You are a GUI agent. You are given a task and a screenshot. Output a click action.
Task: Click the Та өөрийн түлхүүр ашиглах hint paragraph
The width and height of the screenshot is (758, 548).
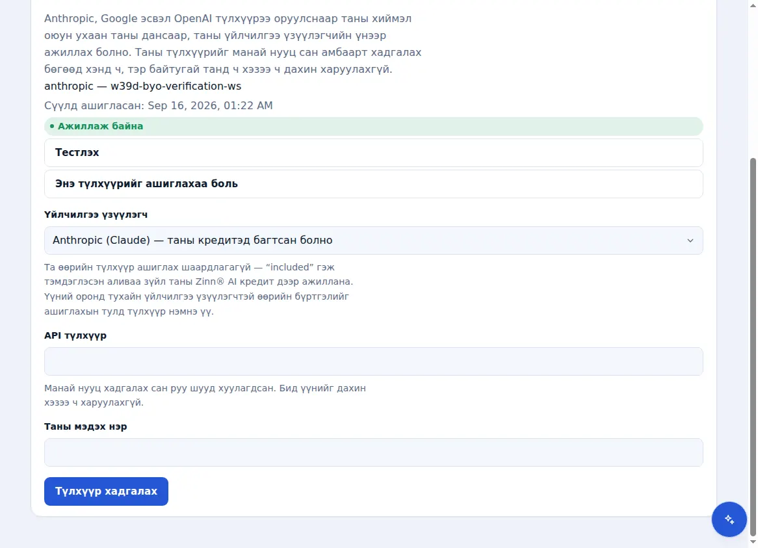click(x=199, y=289)
